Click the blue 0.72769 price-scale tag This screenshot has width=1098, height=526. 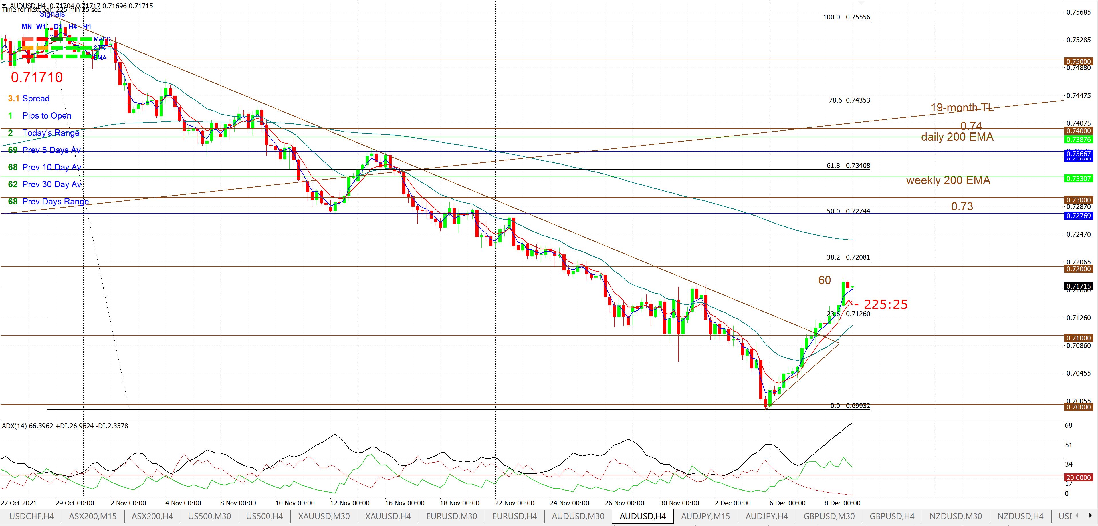click(1078, 216)
